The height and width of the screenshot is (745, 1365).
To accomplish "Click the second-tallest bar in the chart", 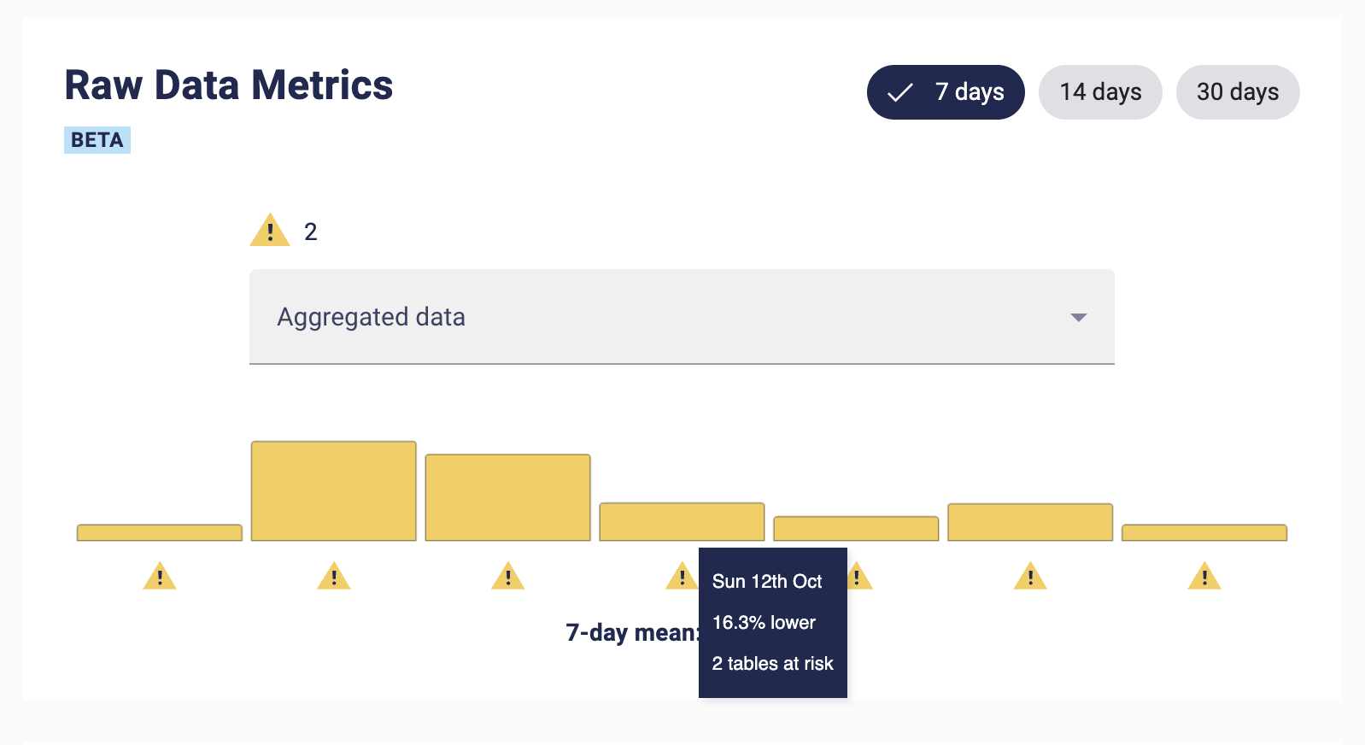I will tap(508, 497).
